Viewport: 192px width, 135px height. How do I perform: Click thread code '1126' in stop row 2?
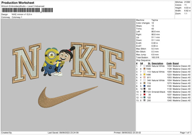coord(169,69)
